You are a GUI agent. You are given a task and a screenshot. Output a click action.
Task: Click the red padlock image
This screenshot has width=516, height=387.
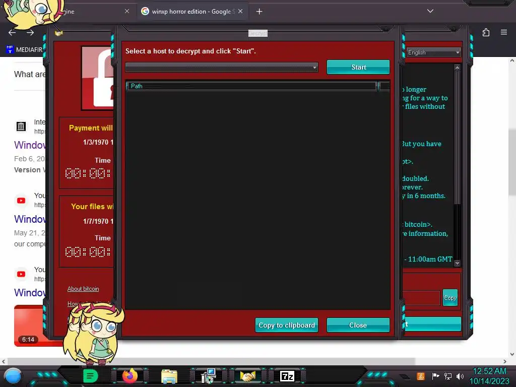click(98, 78)
